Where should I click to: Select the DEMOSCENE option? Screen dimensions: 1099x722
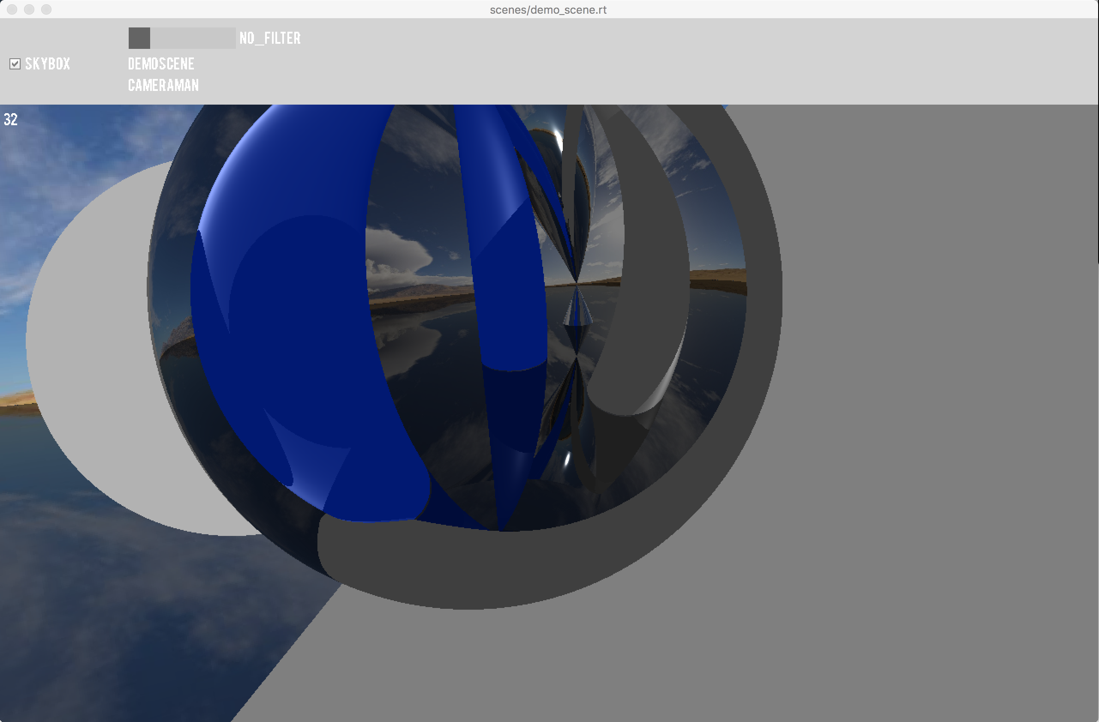(161, 64)
